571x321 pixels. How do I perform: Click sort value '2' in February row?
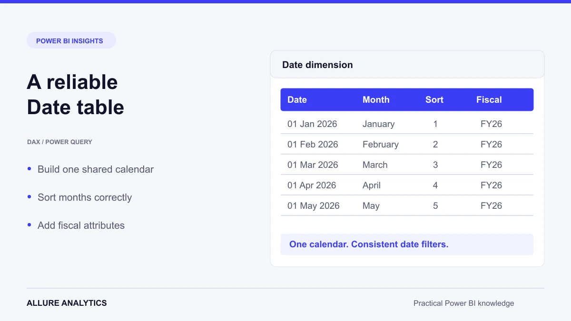(435, 144)
